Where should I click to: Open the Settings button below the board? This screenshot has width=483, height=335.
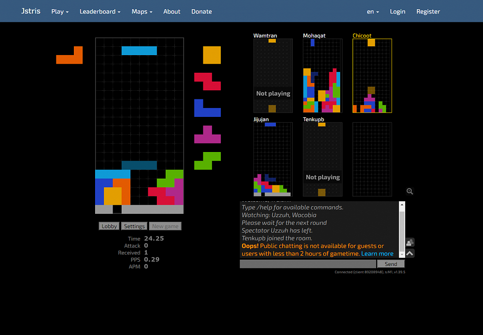[x=134, y=226]
